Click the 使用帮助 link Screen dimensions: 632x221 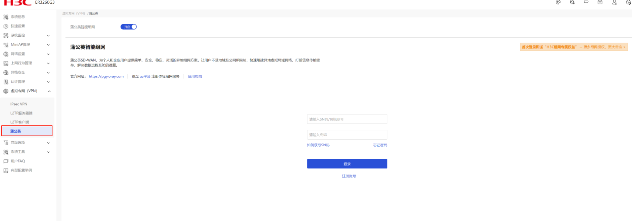[195, 77]
